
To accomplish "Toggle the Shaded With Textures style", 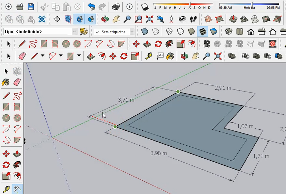I will (203, 32).
